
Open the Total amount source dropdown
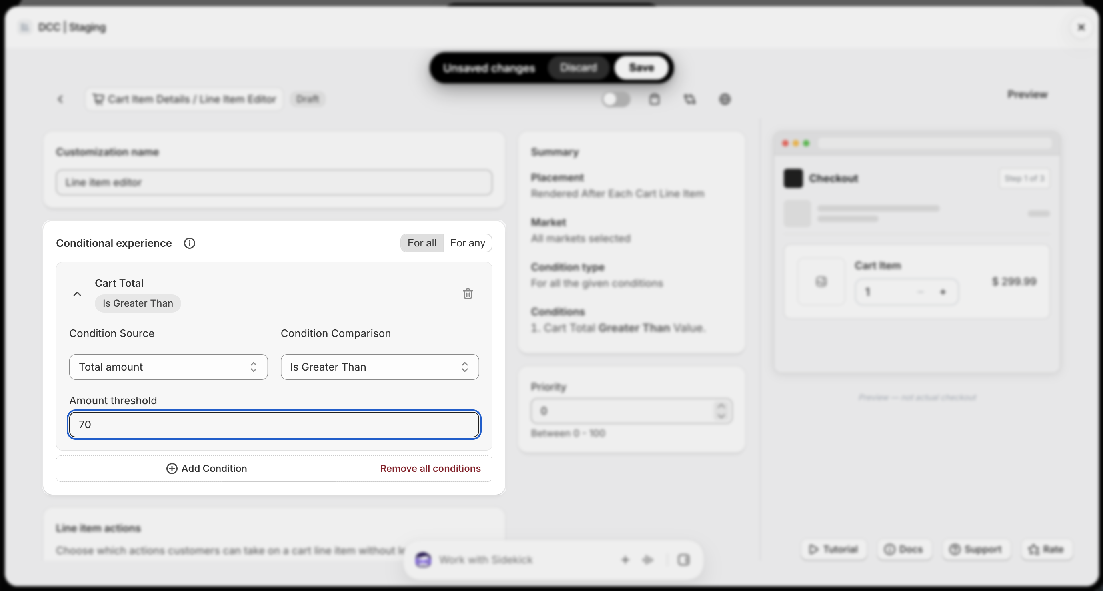[x=168, y=367]
